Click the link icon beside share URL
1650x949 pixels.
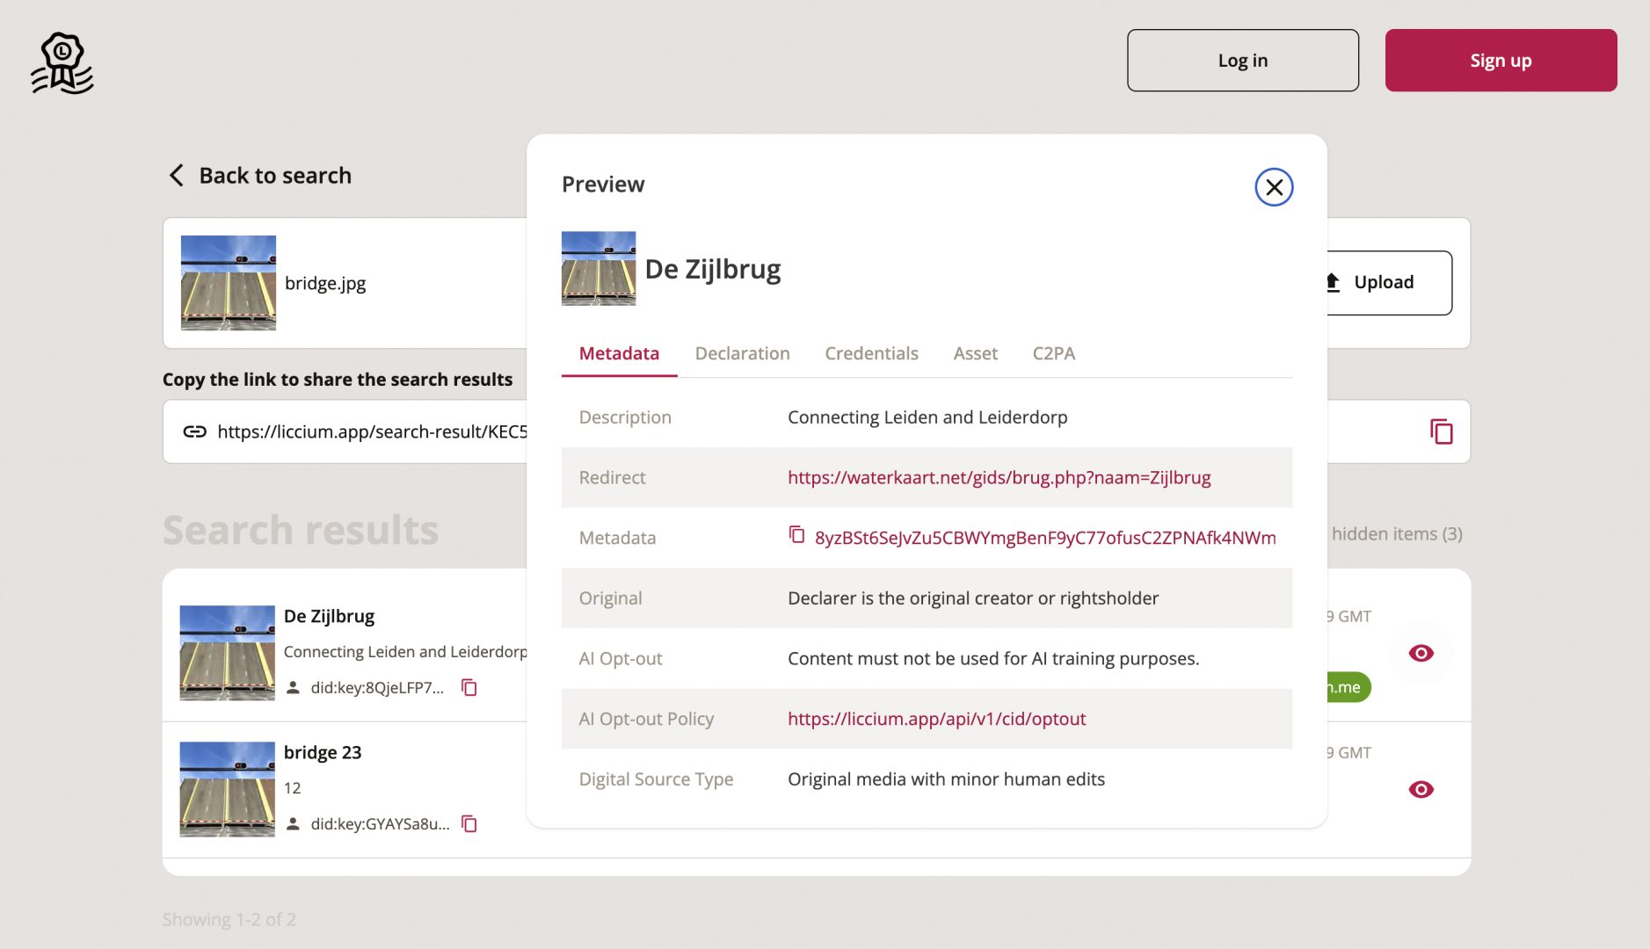pyautogui.click(x=194, y=431)
